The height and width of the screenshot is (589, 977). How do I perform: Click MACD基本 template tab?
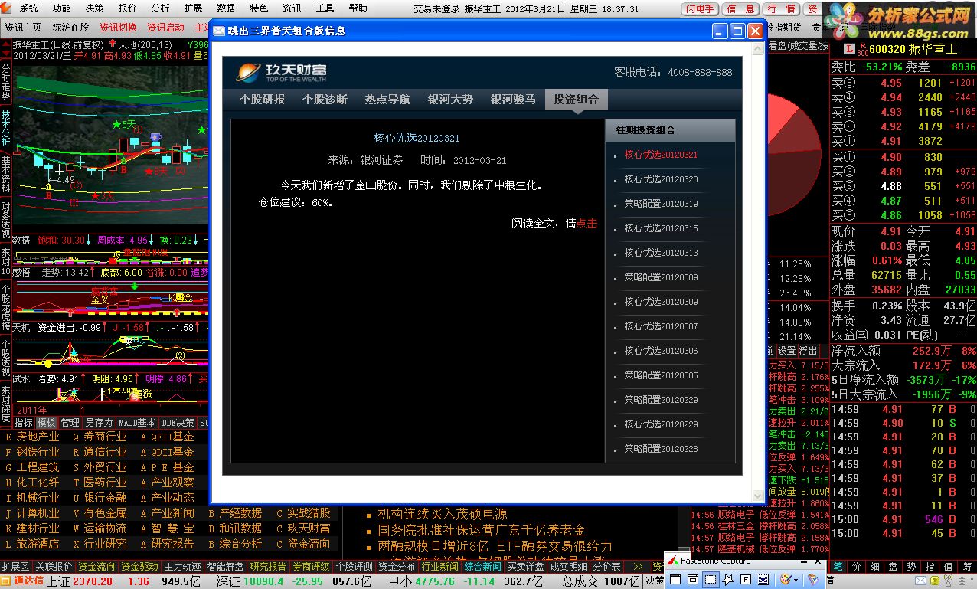click(x=137, y=423)
